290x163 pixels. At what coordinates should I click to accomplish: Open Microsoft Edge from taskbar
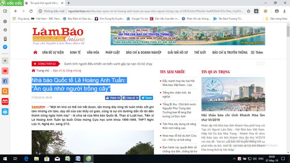[26, 159]
